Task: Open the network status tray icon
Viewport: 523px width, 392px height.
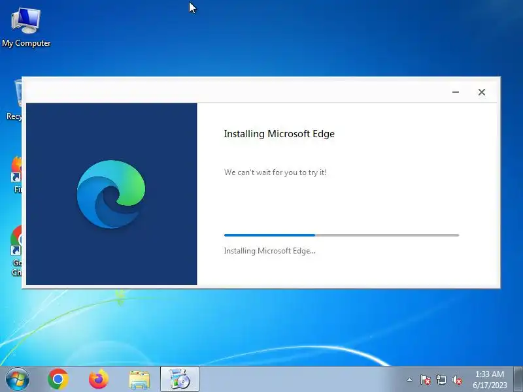Action: click(x=441, y=380)
